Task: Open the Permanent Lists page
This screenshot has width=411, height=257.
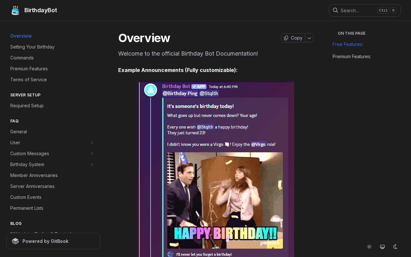Action: tap(27, 208)
